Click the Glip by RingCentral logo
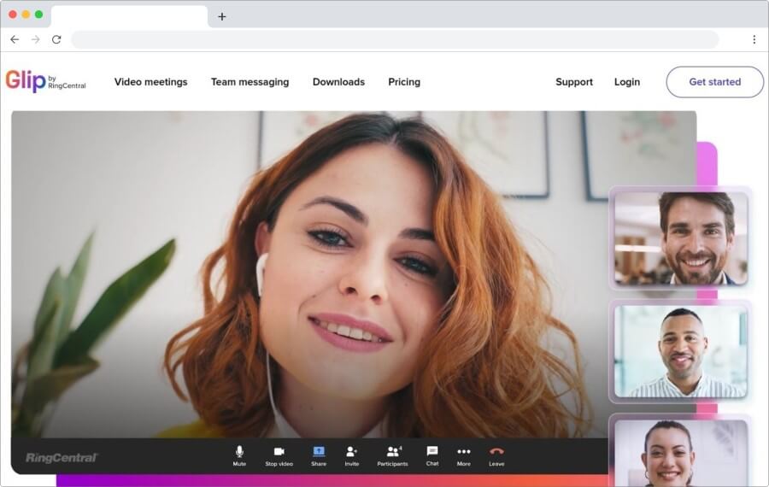This screenshot has height=487, width=769. pos(45,81)
